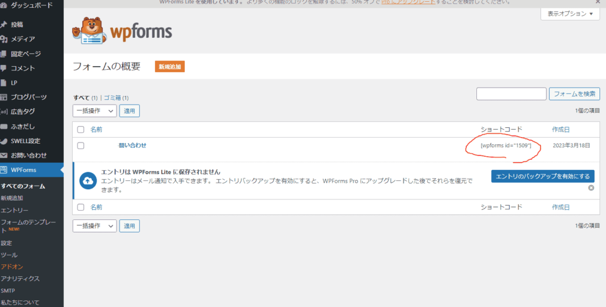Check the 問い合わせ form row checkbox

(x=80, y=146)
